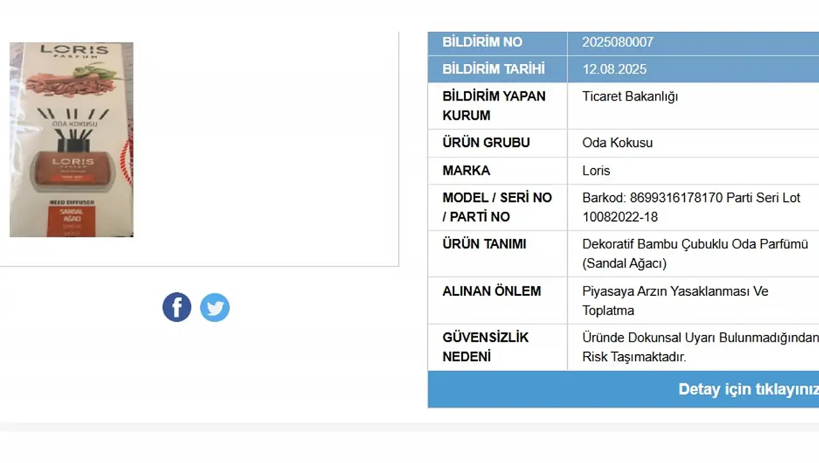Click the ALINAN ÖNLEM label

491,291
